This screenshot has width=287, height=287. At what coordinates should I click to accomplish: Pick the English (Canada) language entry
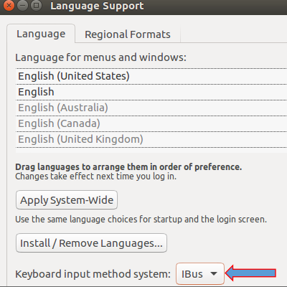click(x=151, y=123)
